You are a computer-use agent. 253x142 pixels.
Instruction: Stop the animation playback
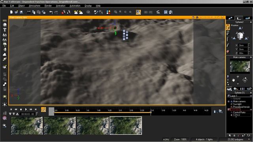click(x=21, y=110)
